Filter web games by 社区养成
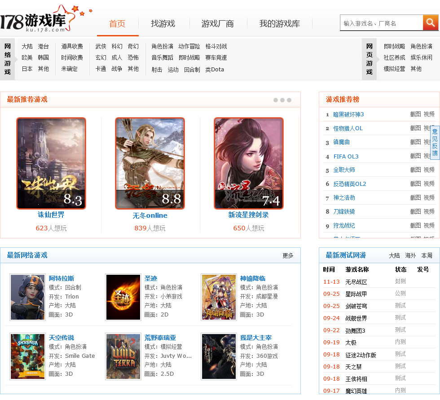Viewport: 440px width, 400px height. pyautogui.click(x=395, y=57)
